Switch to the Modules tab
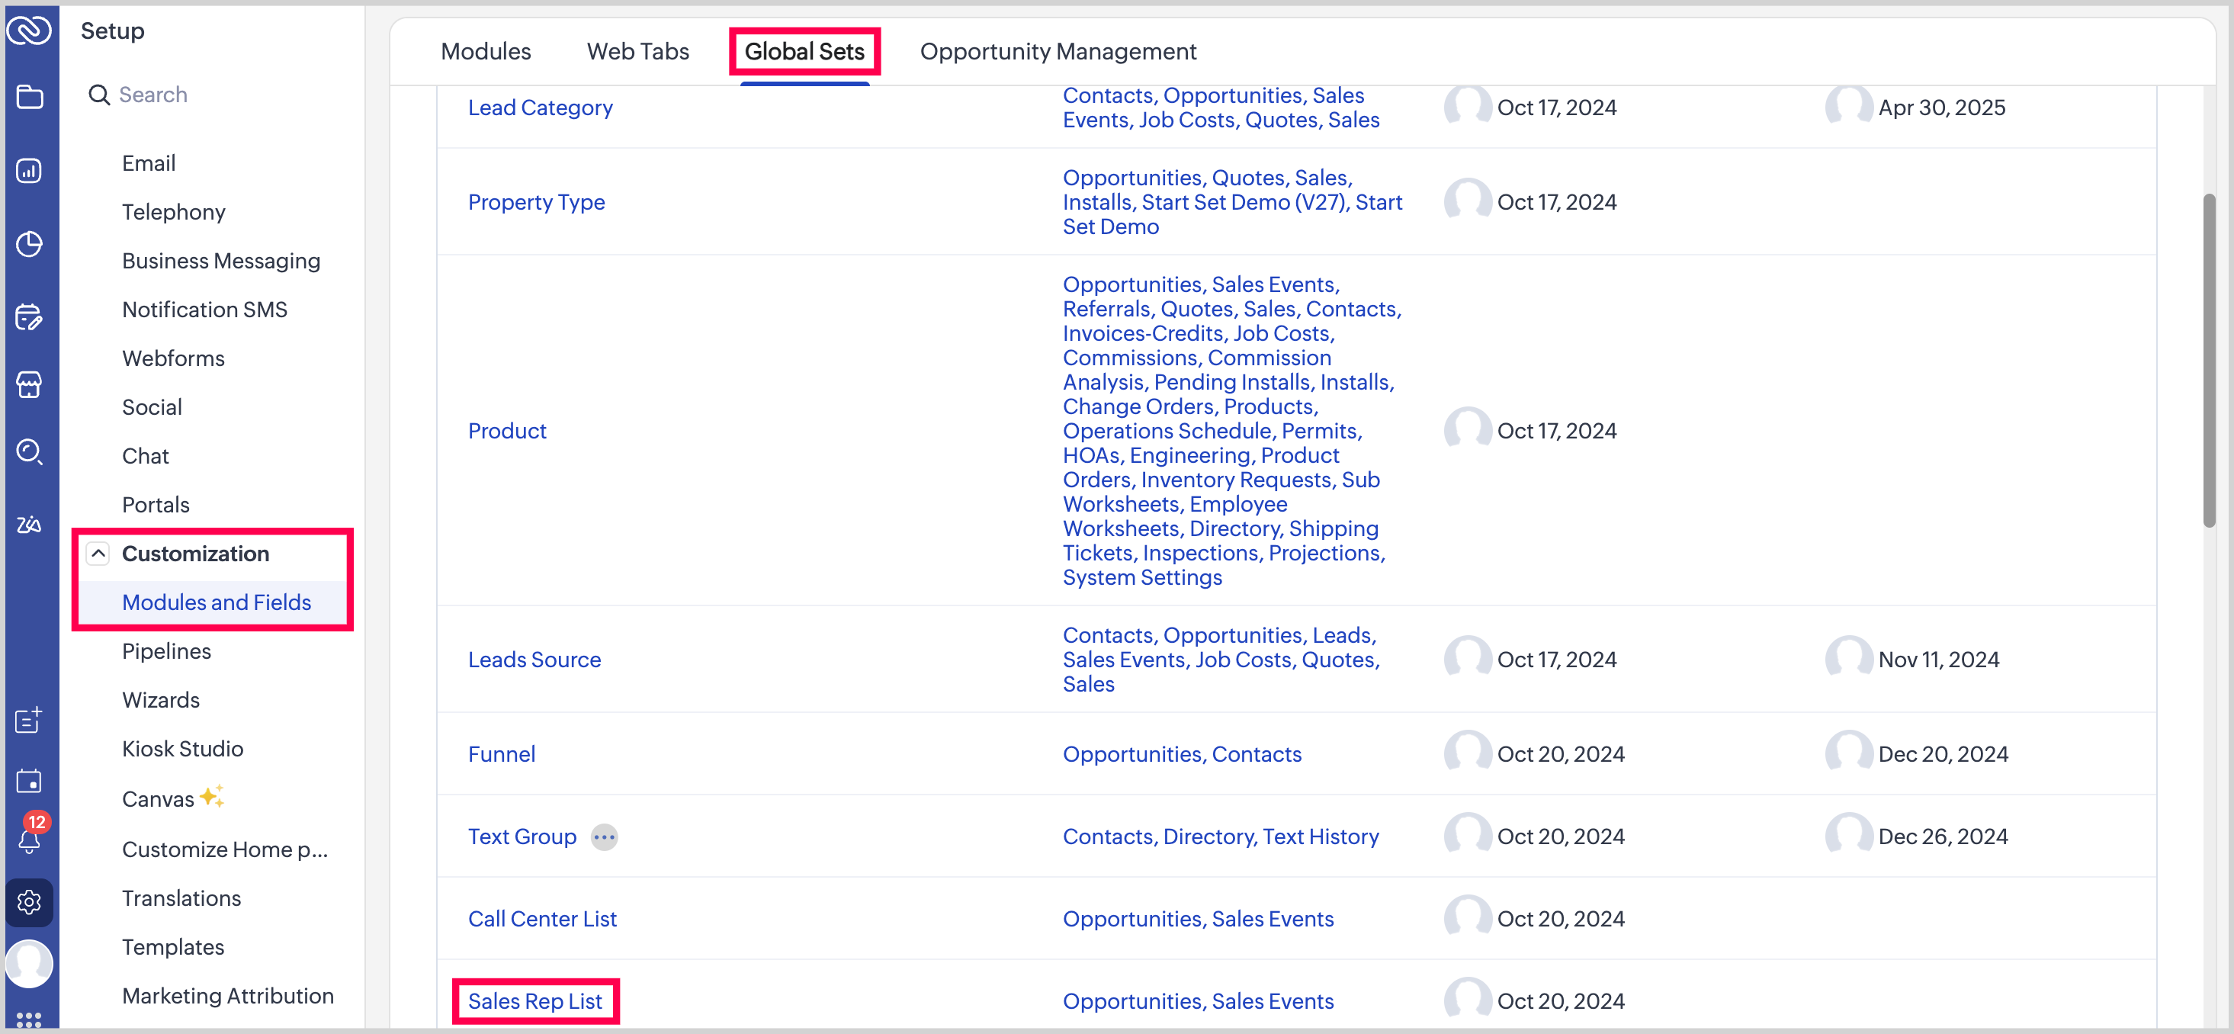The image size is (2234, 1034). pyautogui.click(x=486, y=52)
